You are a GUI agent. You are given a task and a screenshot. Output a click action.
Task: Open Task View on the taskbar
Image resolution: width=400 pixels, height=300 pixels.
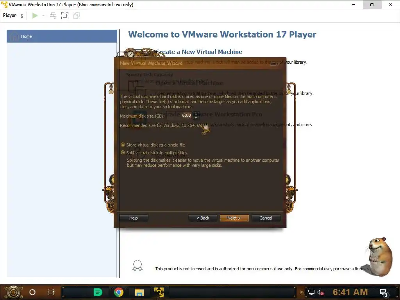(51, 292)
